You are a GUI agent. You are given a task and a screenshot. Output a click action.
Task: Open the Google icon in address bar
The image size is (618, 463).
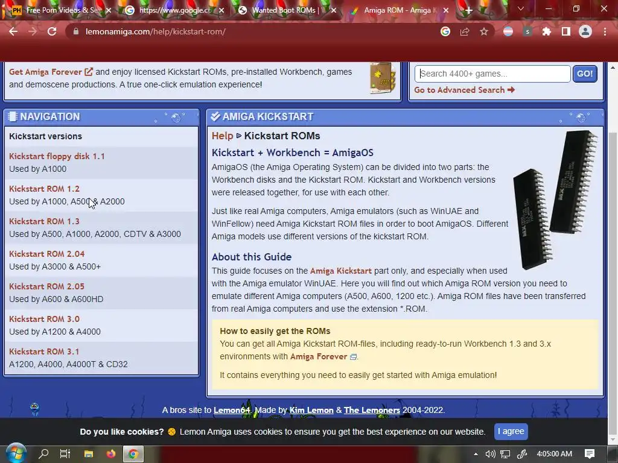pos(445,31)
